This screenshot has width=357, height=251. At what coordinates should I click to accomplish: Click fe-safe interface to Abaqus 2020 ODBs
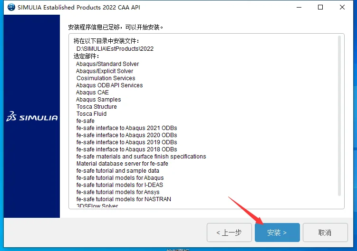pos(126,135)
